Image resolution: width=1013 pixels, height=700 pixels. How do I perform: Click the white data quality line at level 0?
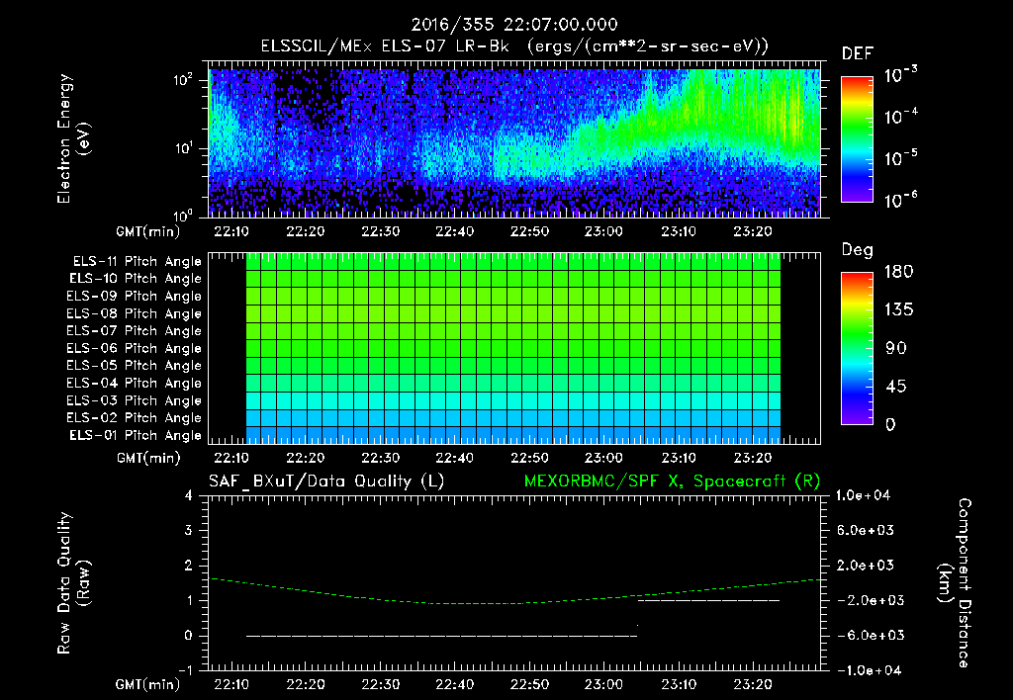point(442,636)
